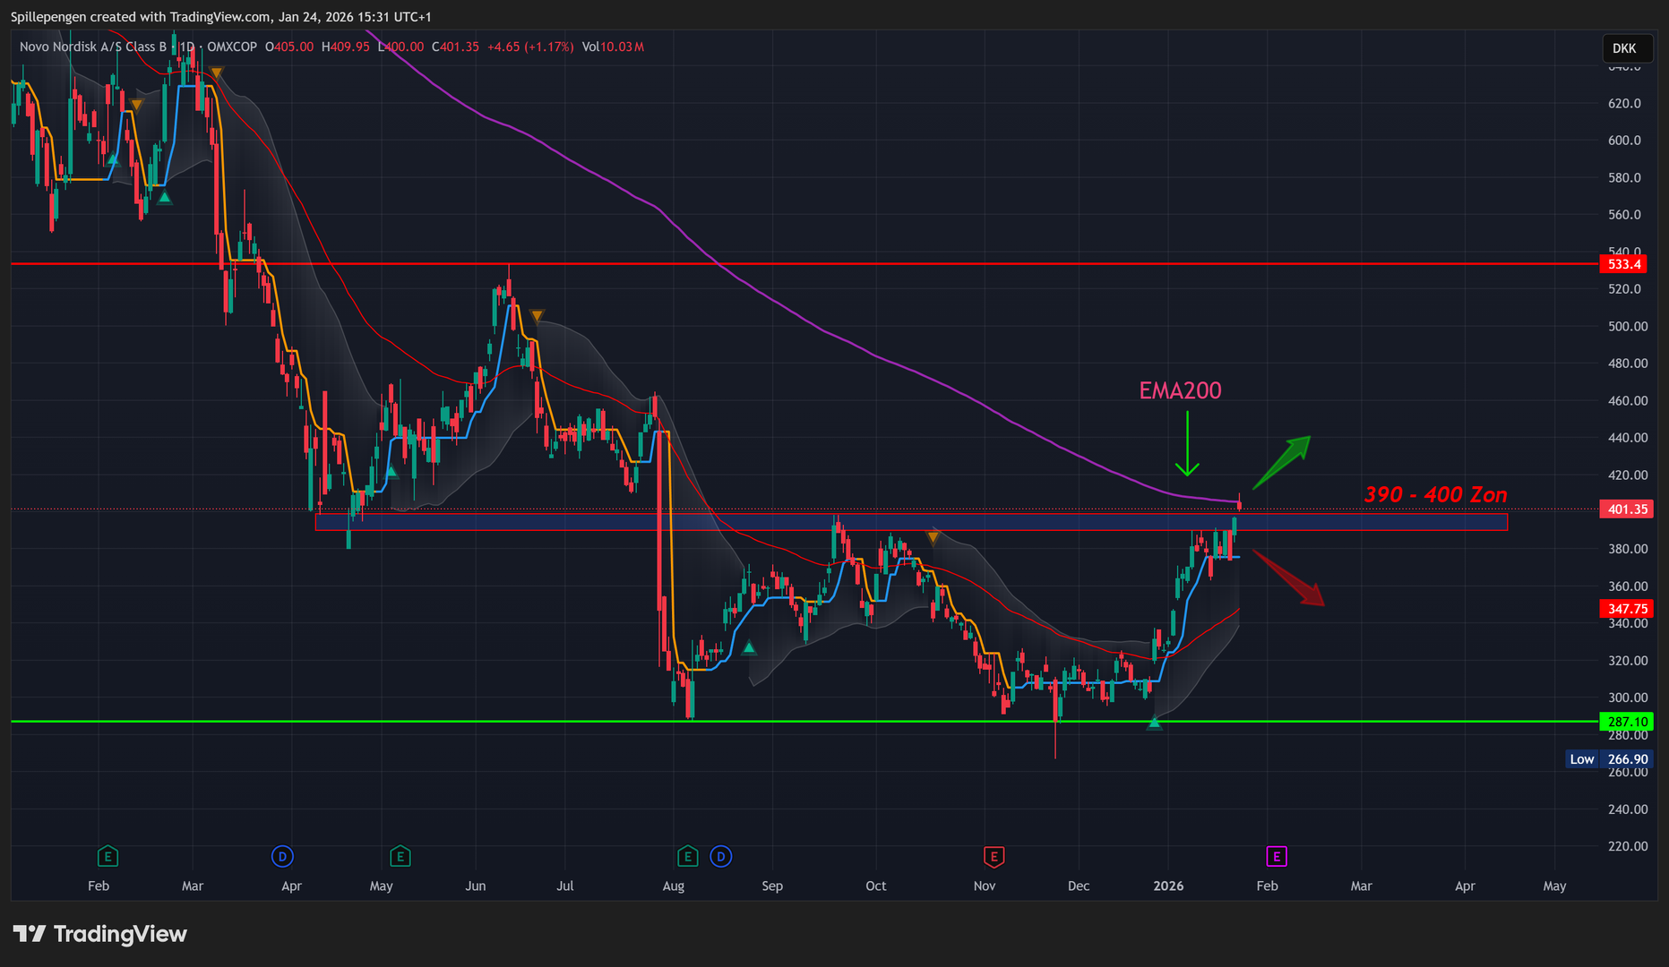This screenshot has height=967, width=1669.
Task: Click the green earnings marker near May
Action: (x=400, y=857)
